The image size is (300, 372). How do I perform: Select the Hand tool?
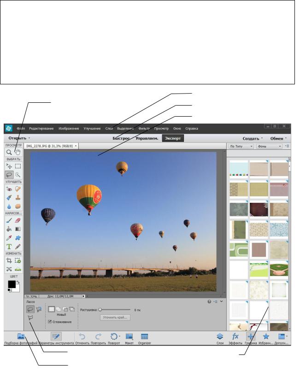[x=18, y=152]
